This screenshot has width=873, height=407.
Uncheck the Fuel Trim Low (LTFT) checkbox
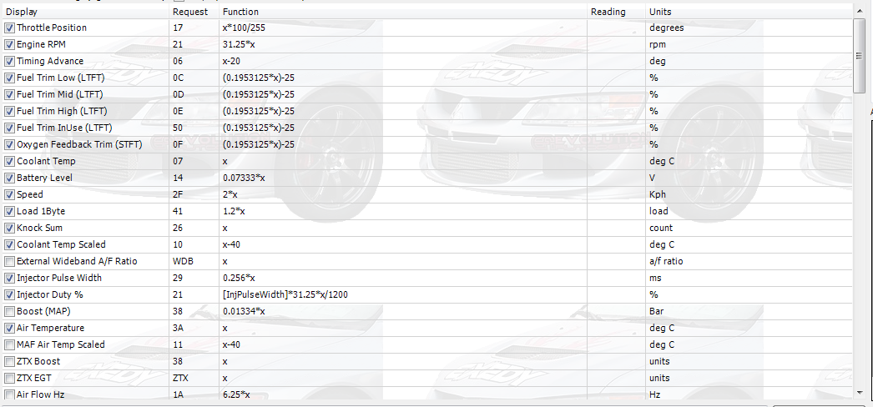click(9, 78)
